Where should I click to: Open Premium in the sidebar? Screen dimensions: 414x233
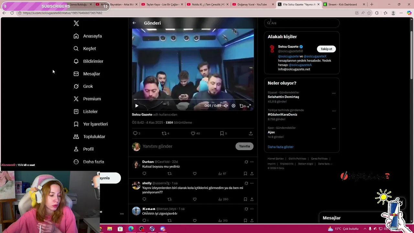pos(87,99)
